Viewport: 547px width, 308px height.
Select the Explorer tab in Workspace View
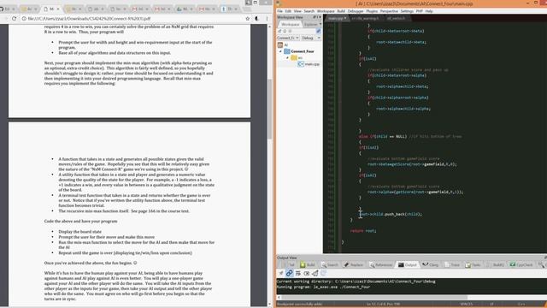pyautogui.click(x=310, y=25)
